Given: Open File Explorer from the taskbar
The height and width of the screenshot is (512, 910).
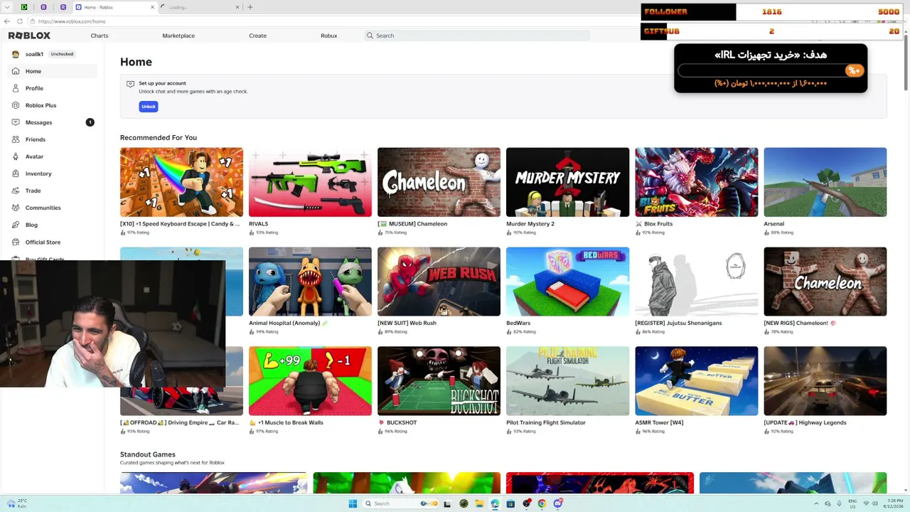Looking at the screenshot, I should [x=479, y=503].
